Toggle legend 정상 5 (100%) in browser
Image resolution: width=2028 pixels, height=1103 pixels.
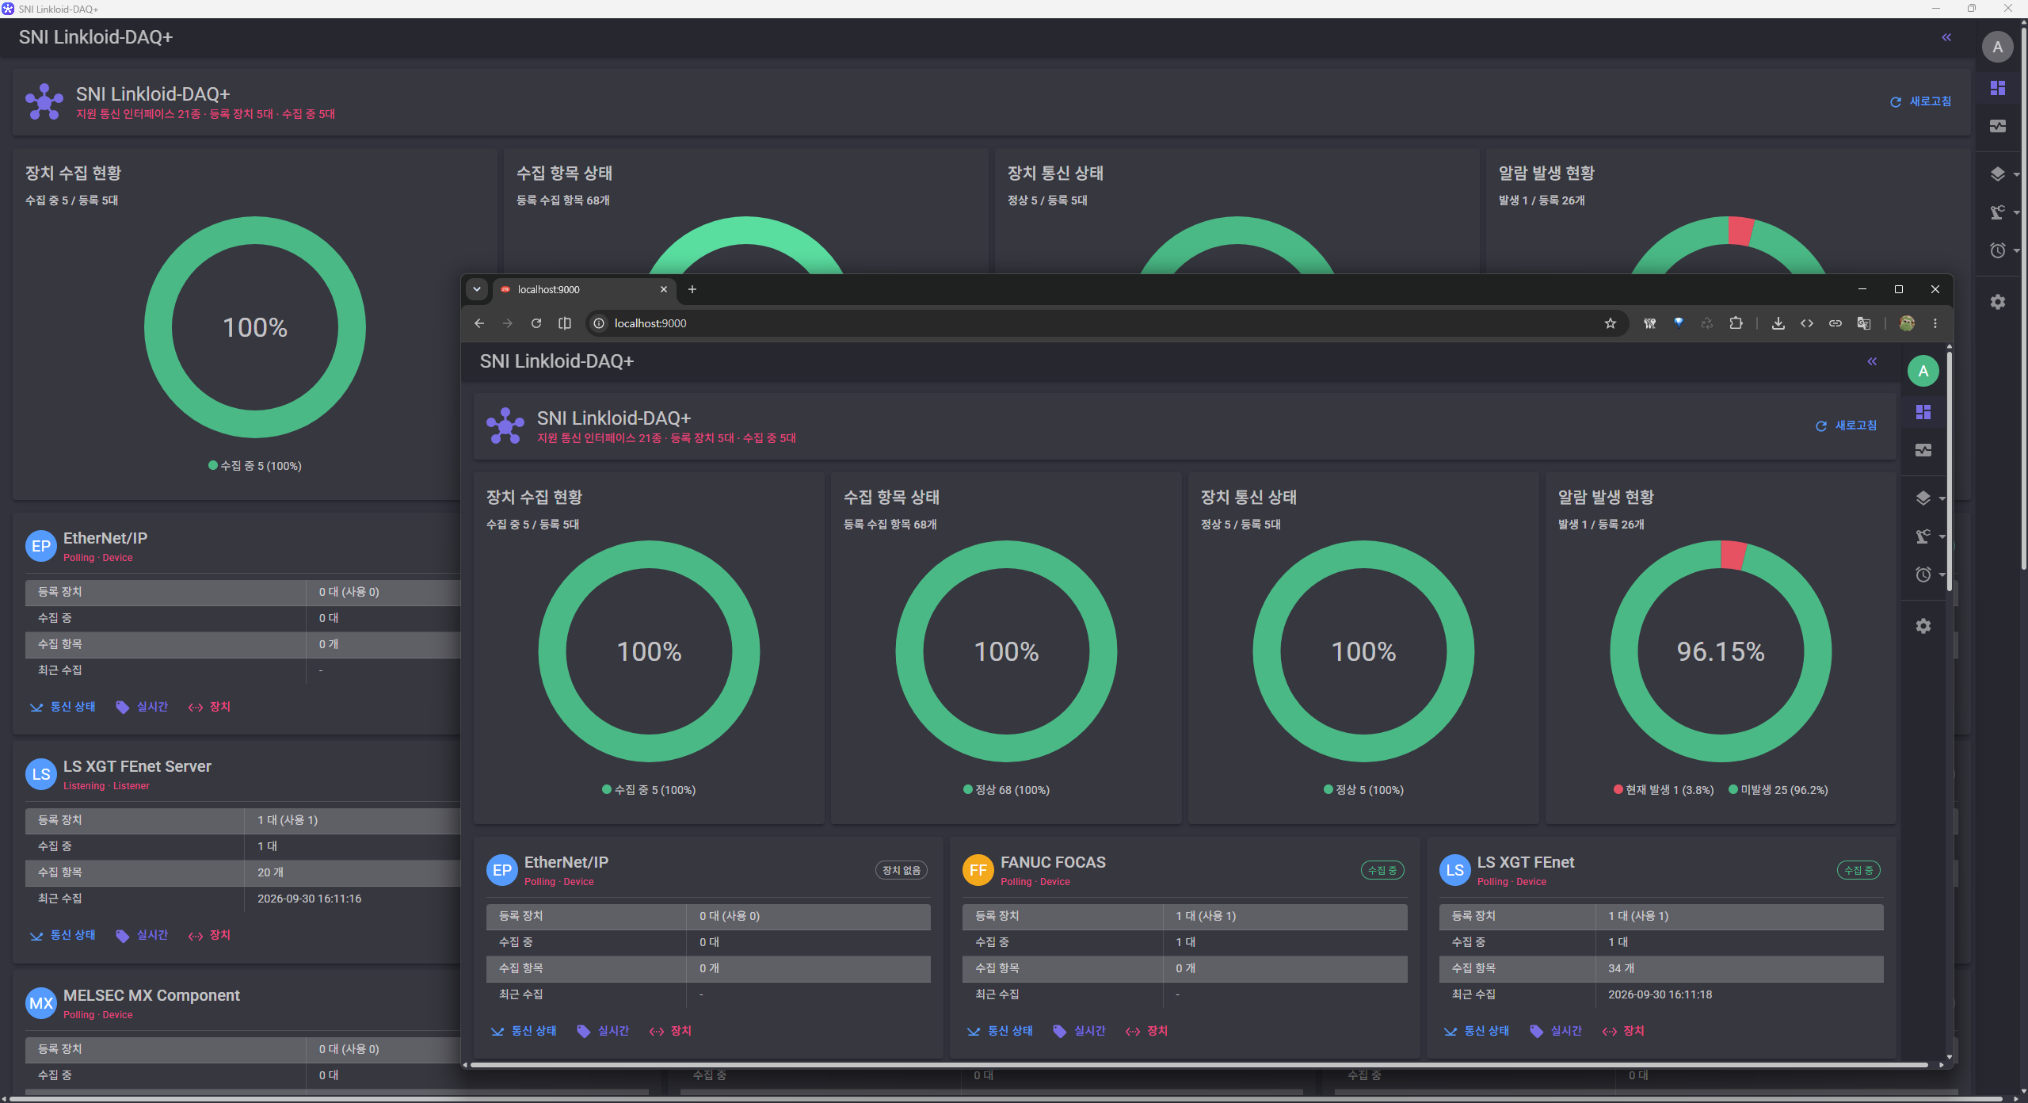click(x=1363, y=790)
